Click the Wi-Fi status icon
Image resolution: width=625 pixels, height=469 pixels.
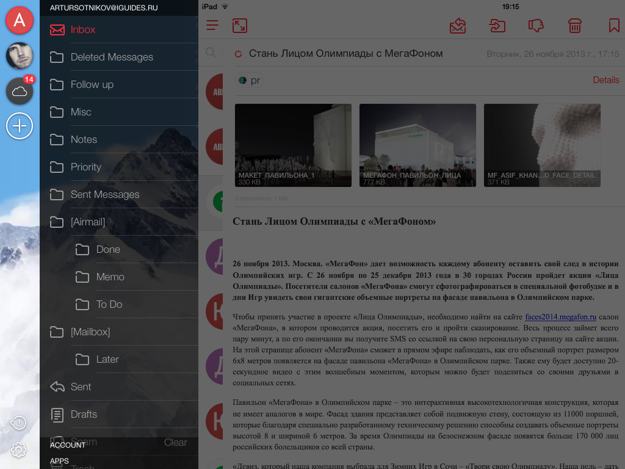point(225,6)
